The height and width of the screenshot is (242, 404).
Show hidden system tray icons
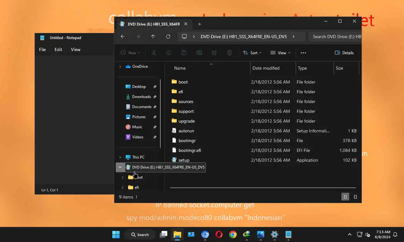[x=349, y=234]
